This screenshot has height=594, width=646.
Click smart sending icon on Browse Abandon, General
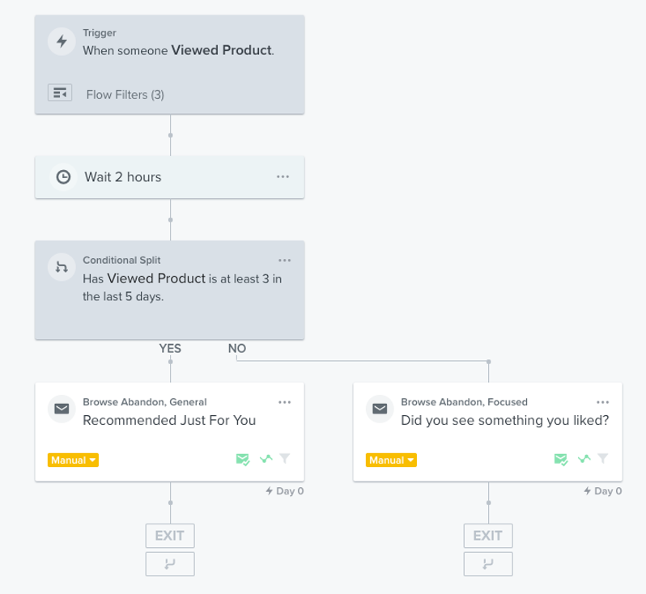242,460
